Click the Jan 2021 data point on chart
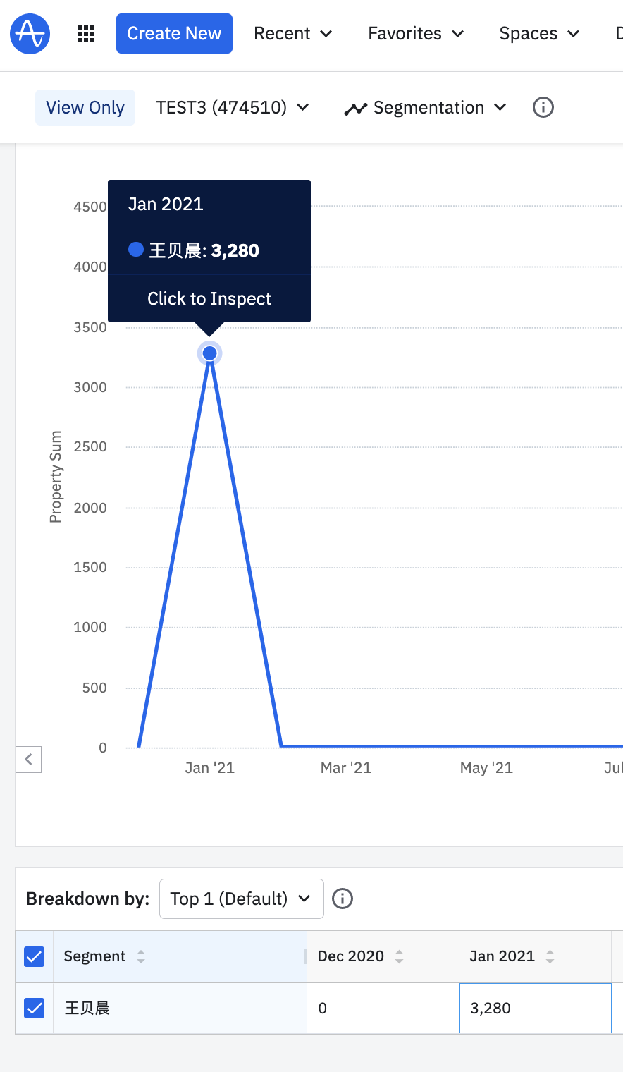Viewport: 623px width, 1072px height. pyautogui.click(x=209, y=353)
